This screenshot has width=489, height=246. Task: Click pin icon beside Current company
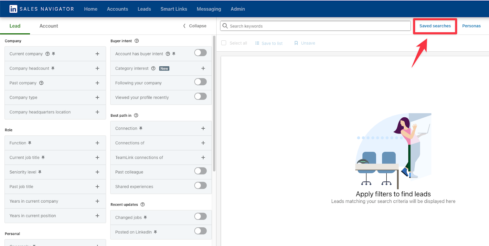click(x=53, y=54)
